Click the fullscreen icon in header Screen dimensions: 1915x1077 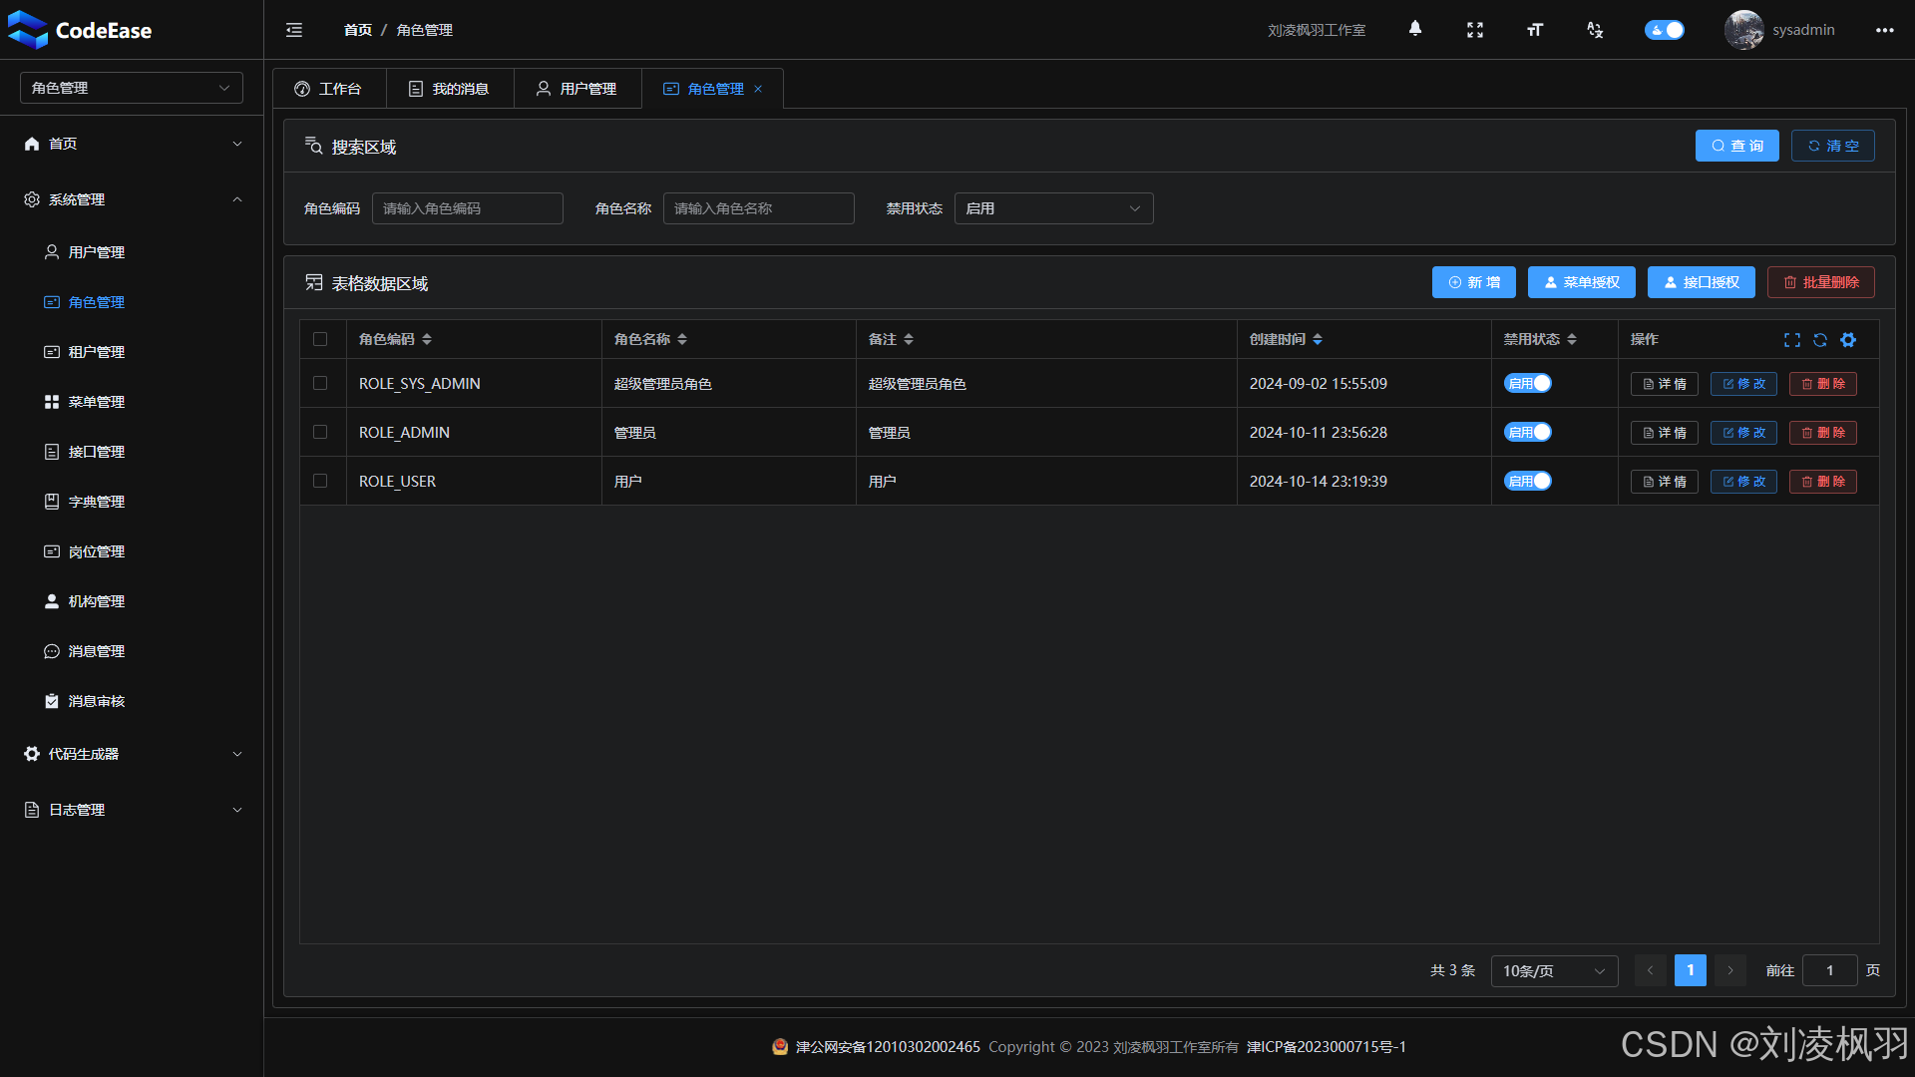[1474, 30]
